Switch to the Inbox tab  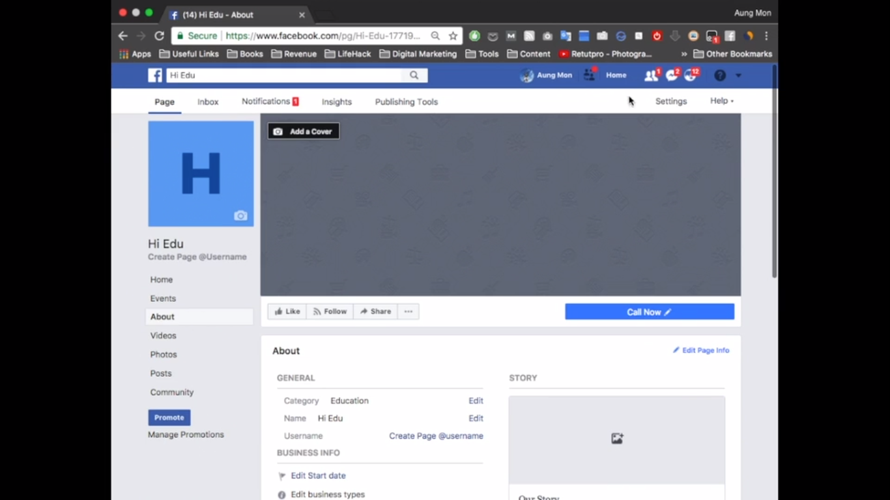[x=208, y=102]
